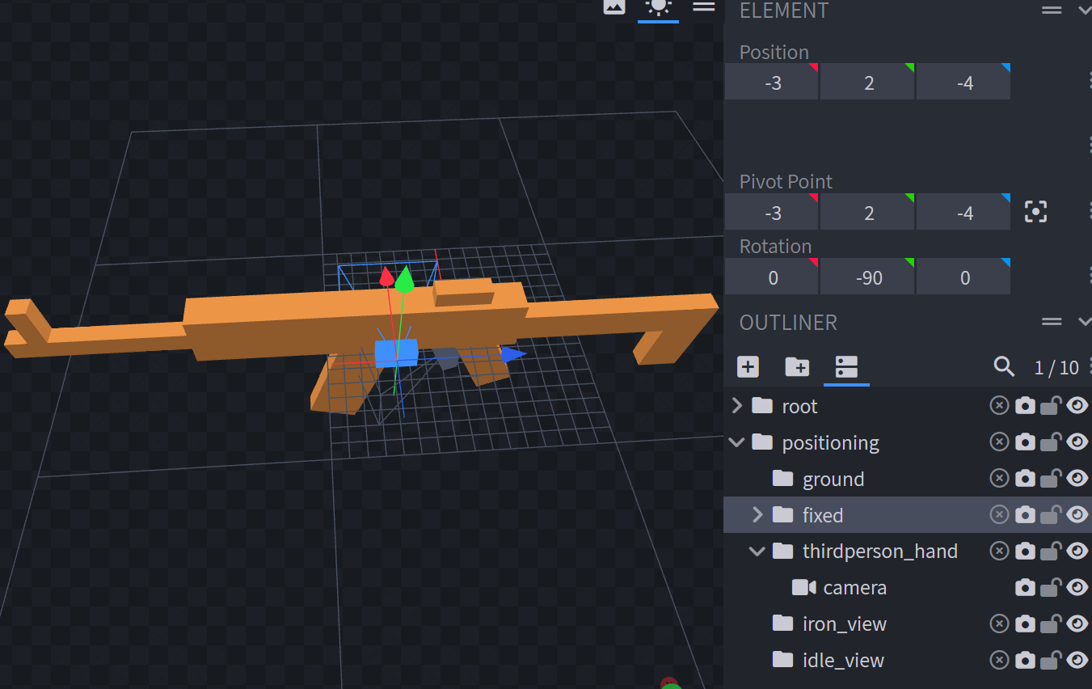Hide the thirdperson_hand group
Screen dimensions: 1092x689
[x=1077, y=551]
